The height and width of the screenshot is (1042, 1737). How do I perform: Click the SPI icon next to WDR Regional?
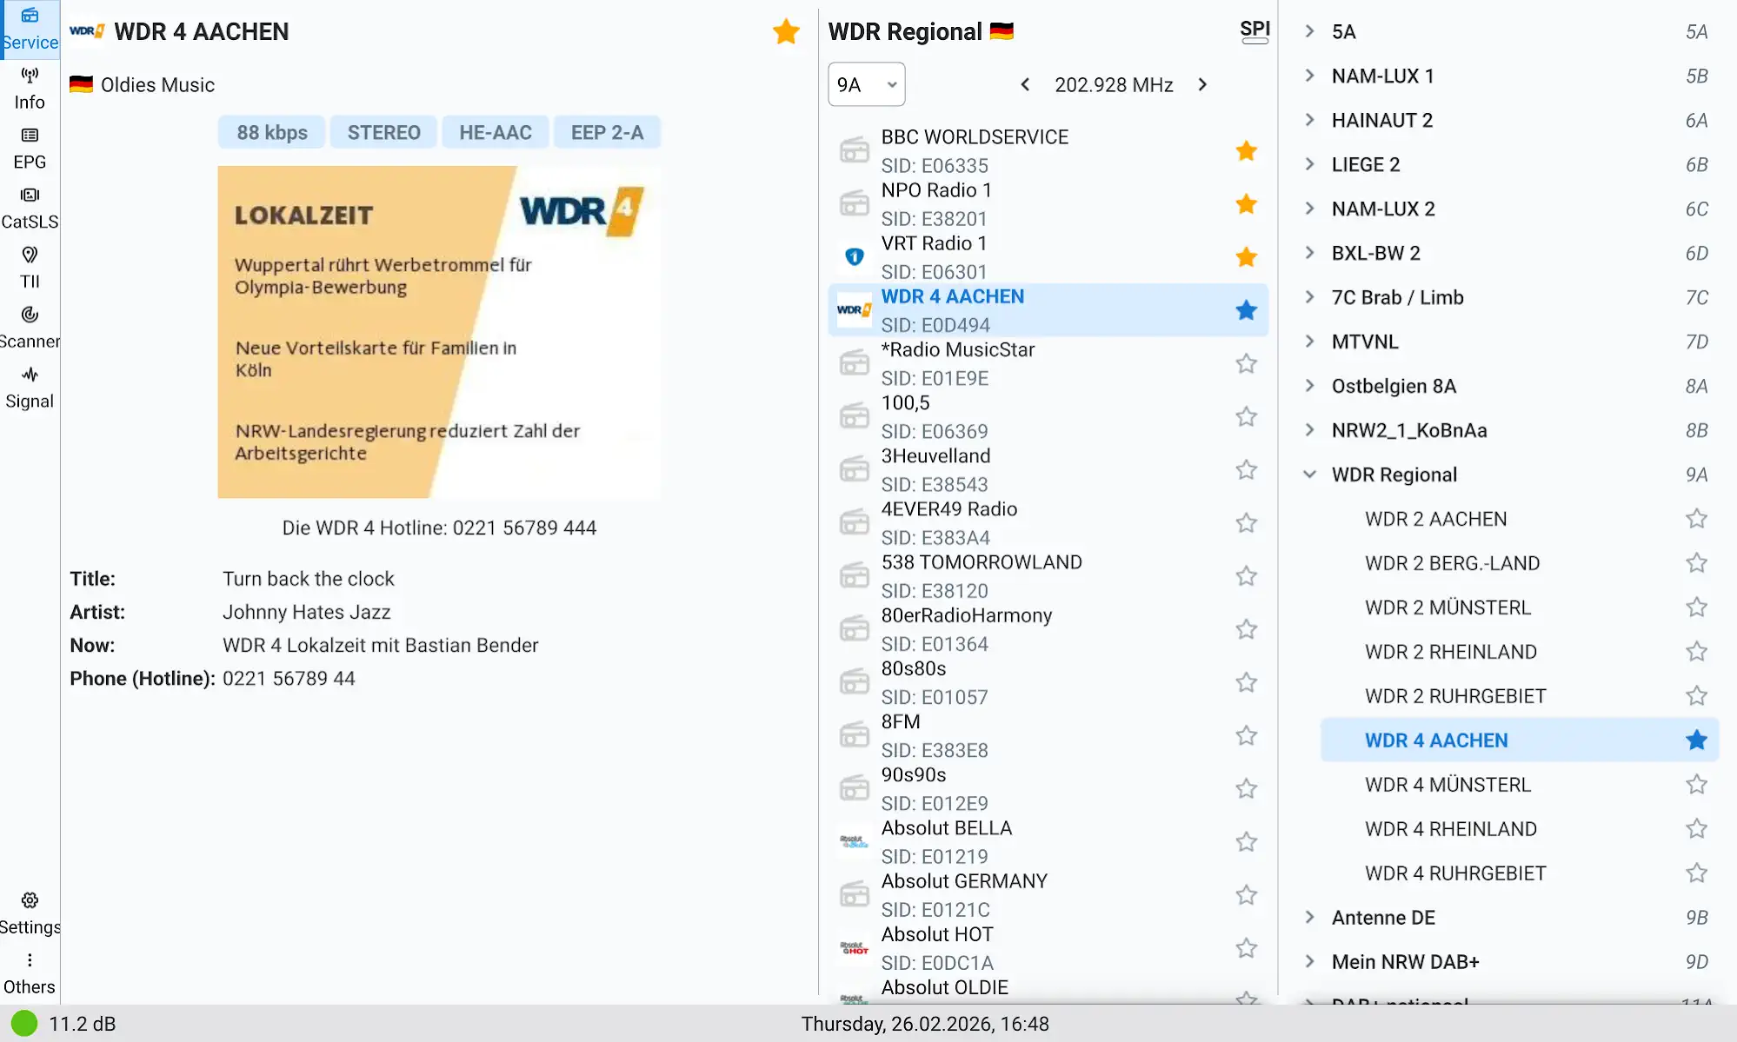tap(1254, 31)
